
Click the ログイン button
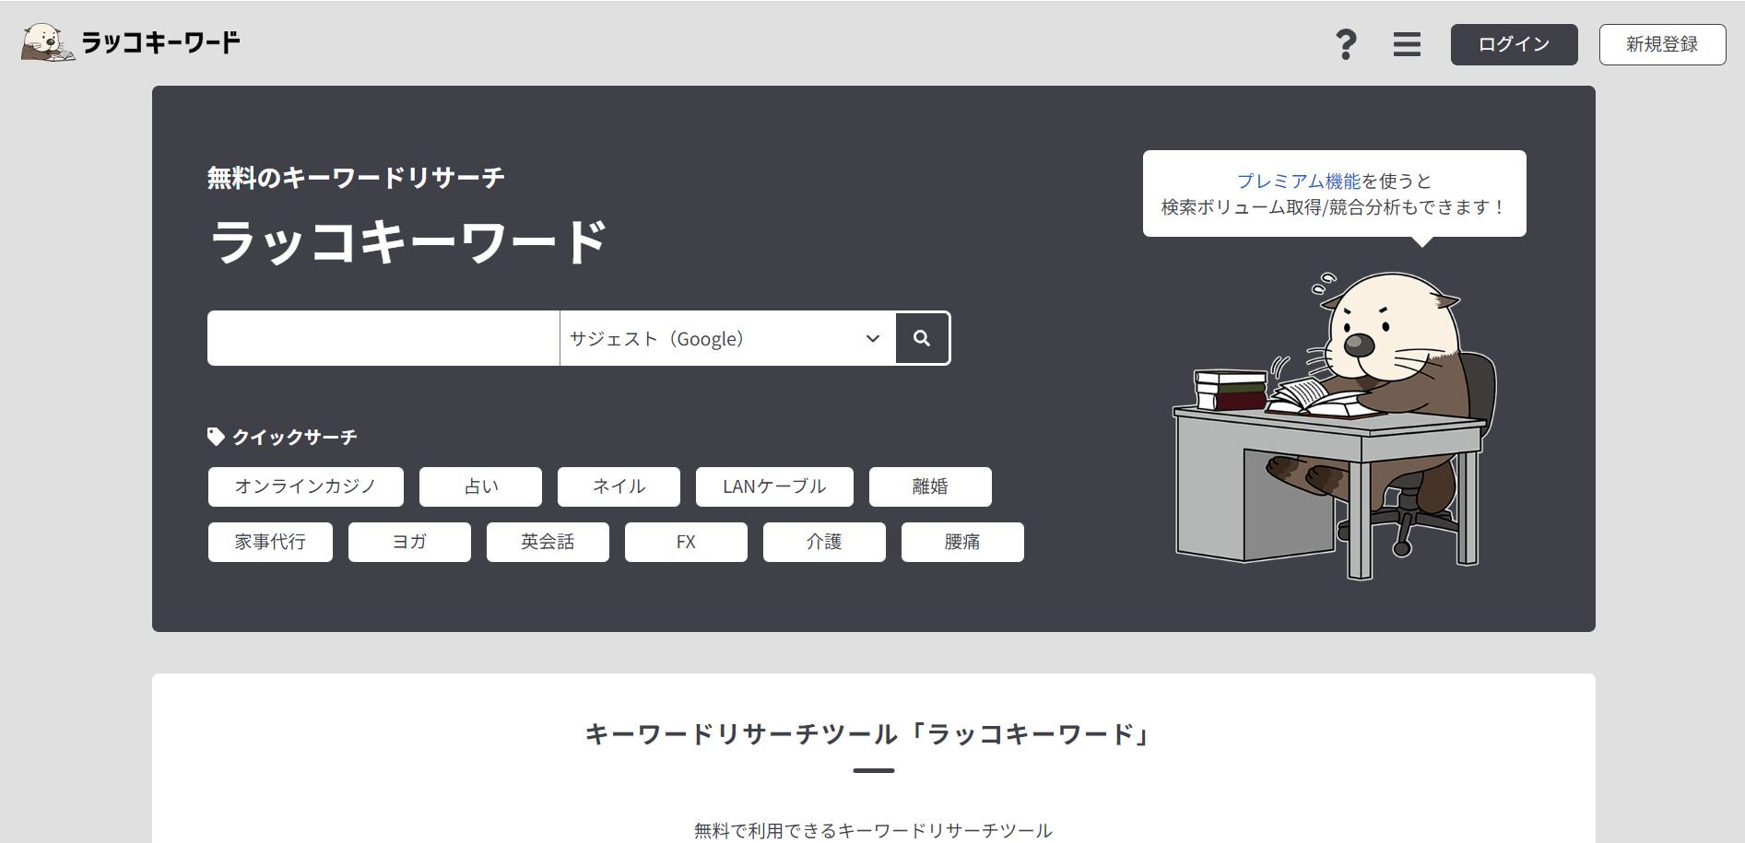point(1514,44)
